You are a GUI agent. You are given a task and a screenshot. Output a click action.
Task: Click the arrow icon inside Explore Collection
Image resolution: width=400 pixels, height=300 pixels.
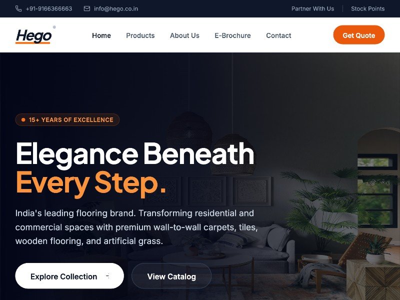pyautogui.click(x=108, y=276)
